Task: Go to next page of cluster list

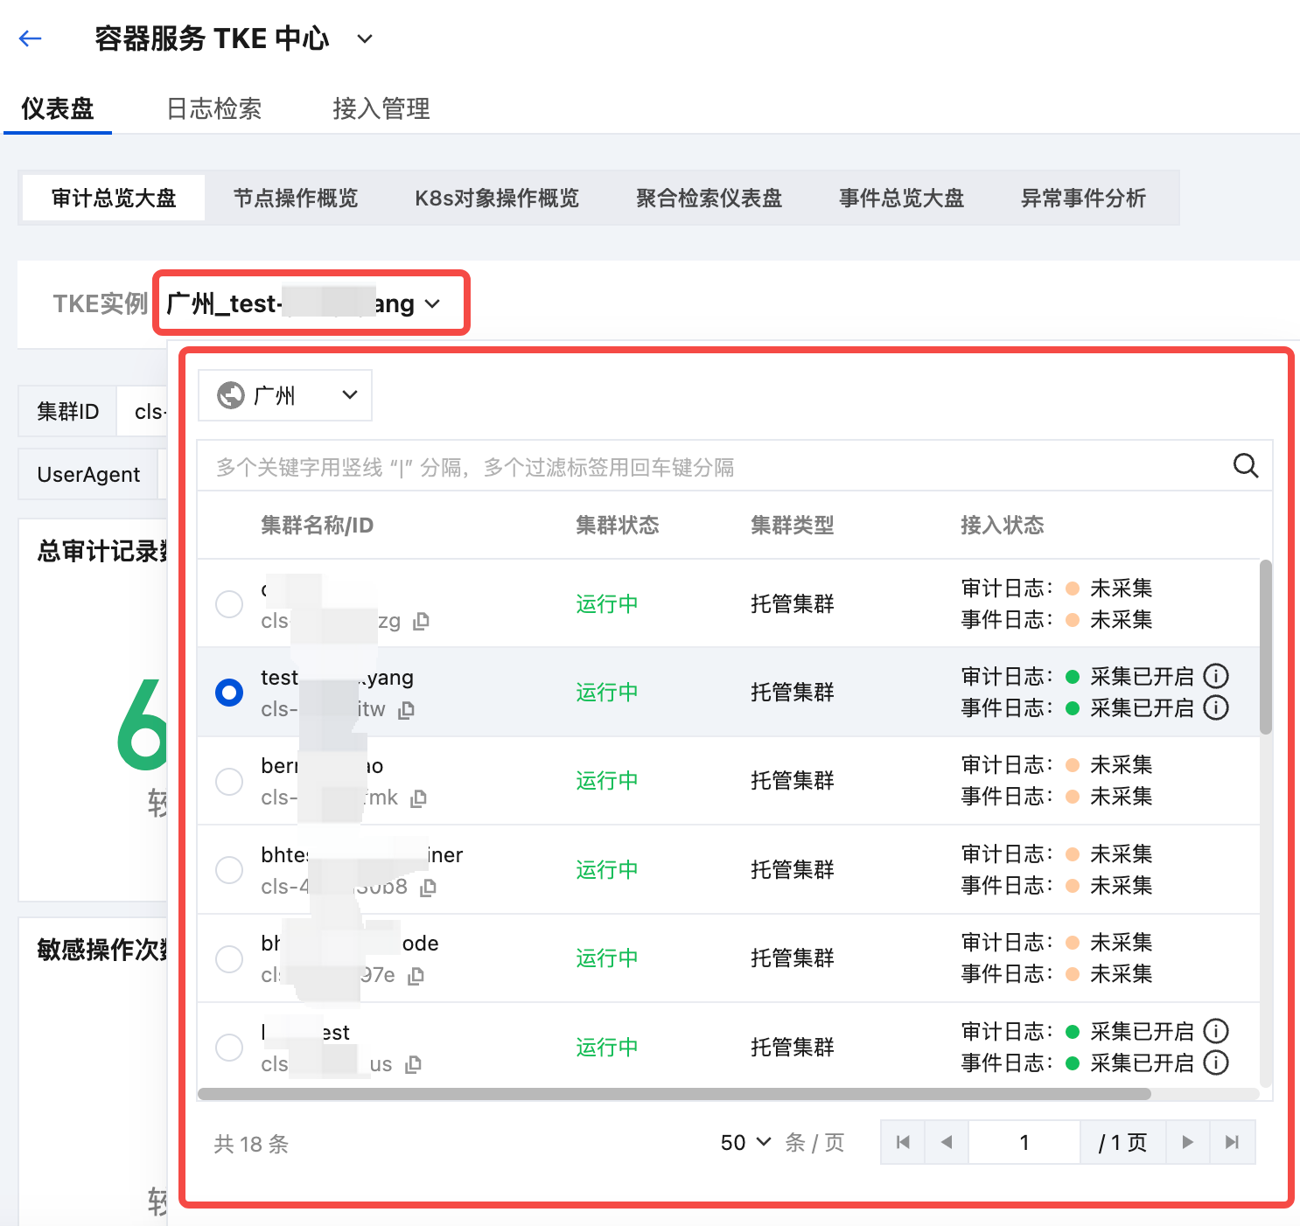Action: [x=1187, y=1142]
